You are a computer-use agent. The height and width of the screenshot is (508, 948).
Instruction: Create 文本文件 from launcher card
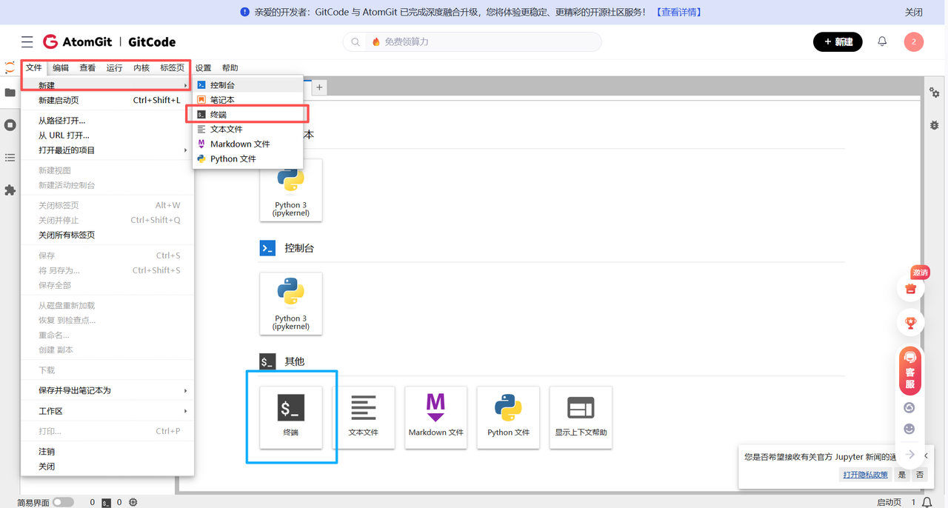(364, 417)
